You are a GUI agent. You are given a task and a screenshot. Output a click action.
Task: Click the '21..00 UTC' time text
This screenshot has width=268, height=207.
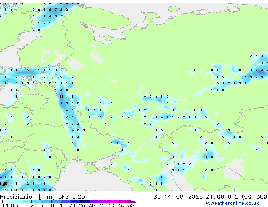point(222,197)
